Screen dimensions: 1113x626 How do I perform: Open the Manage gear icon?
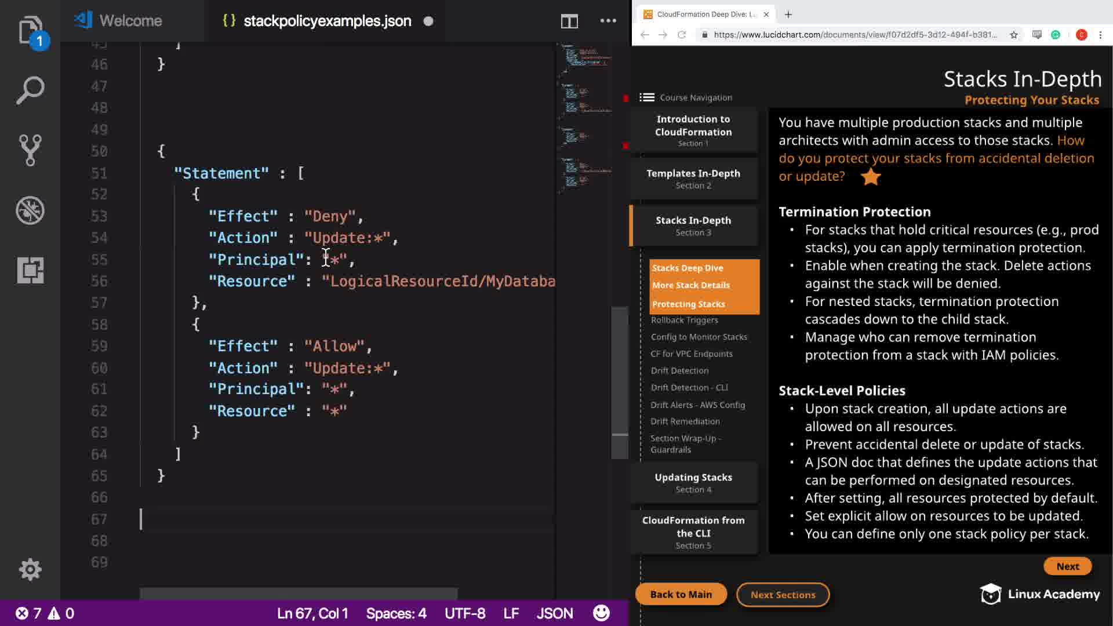(30, 569)
